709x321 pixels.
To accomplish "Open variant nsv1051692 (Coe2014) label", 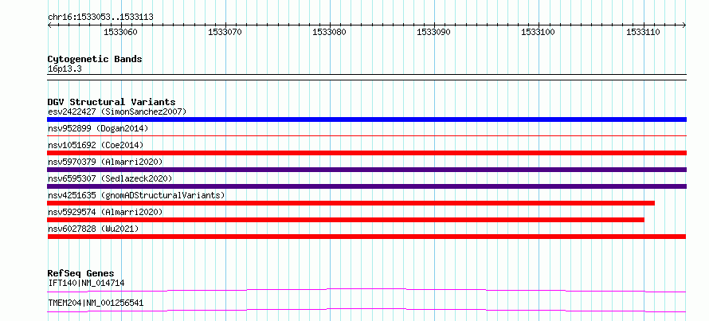I will 96,145.
